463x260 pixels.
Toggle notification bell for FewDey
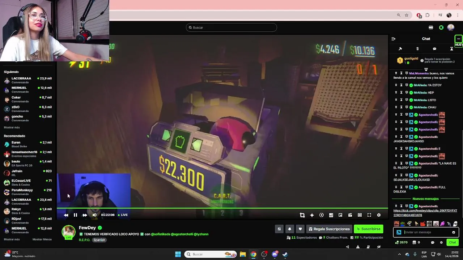point(289,229)
